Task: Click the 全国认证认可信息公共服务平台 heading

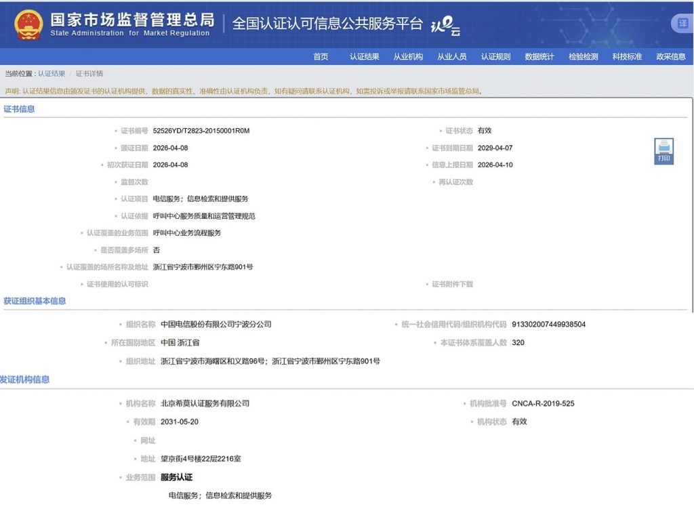Action: coord(327,23)
